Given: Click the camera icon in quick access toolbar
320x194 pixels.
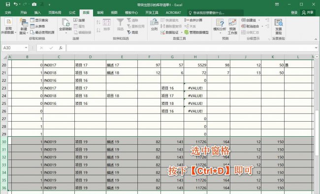Looking at the screenshot, I should 34,4.
